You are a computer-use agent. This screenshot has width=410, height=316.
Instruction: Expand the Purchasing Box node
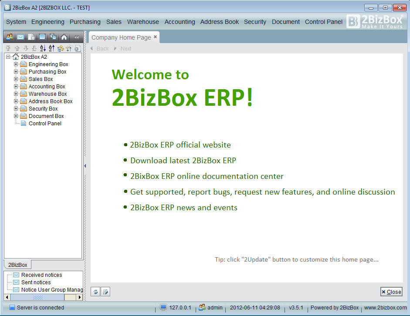[x=16, y=71]
